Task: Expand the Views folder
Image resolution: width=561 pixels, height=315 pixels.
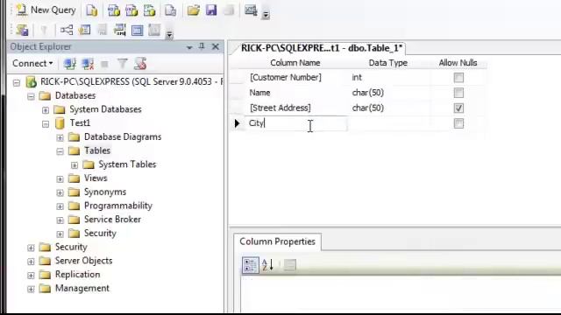Action: (x=60, y=178)
